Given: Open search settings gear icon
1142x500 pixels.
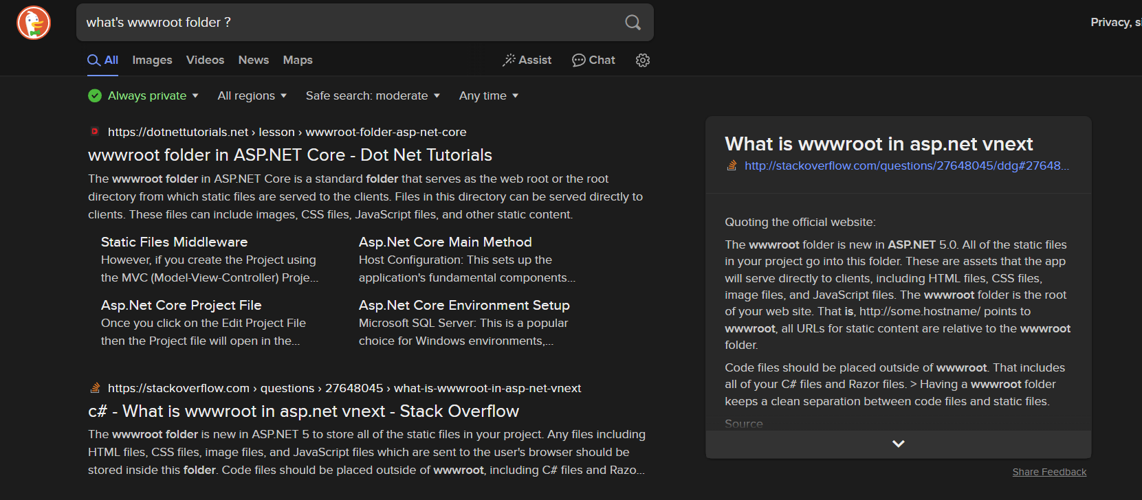Looking at the screenshot, I should click(643, 60).
